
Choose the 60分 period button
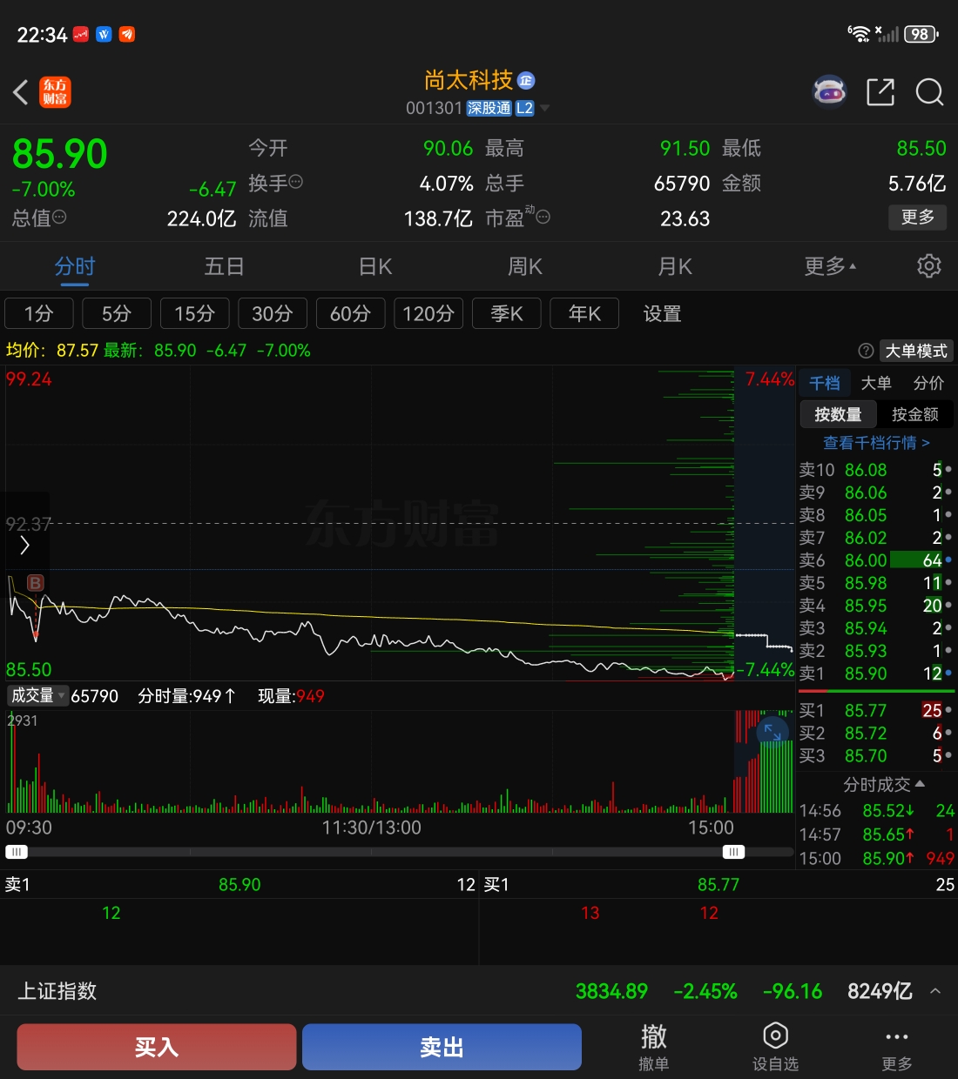pos(350,313)
